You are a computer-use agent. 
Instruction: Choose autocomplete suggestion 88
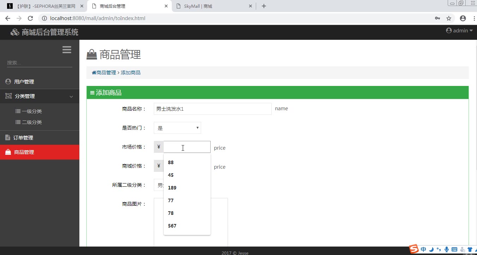pos(187,162)
